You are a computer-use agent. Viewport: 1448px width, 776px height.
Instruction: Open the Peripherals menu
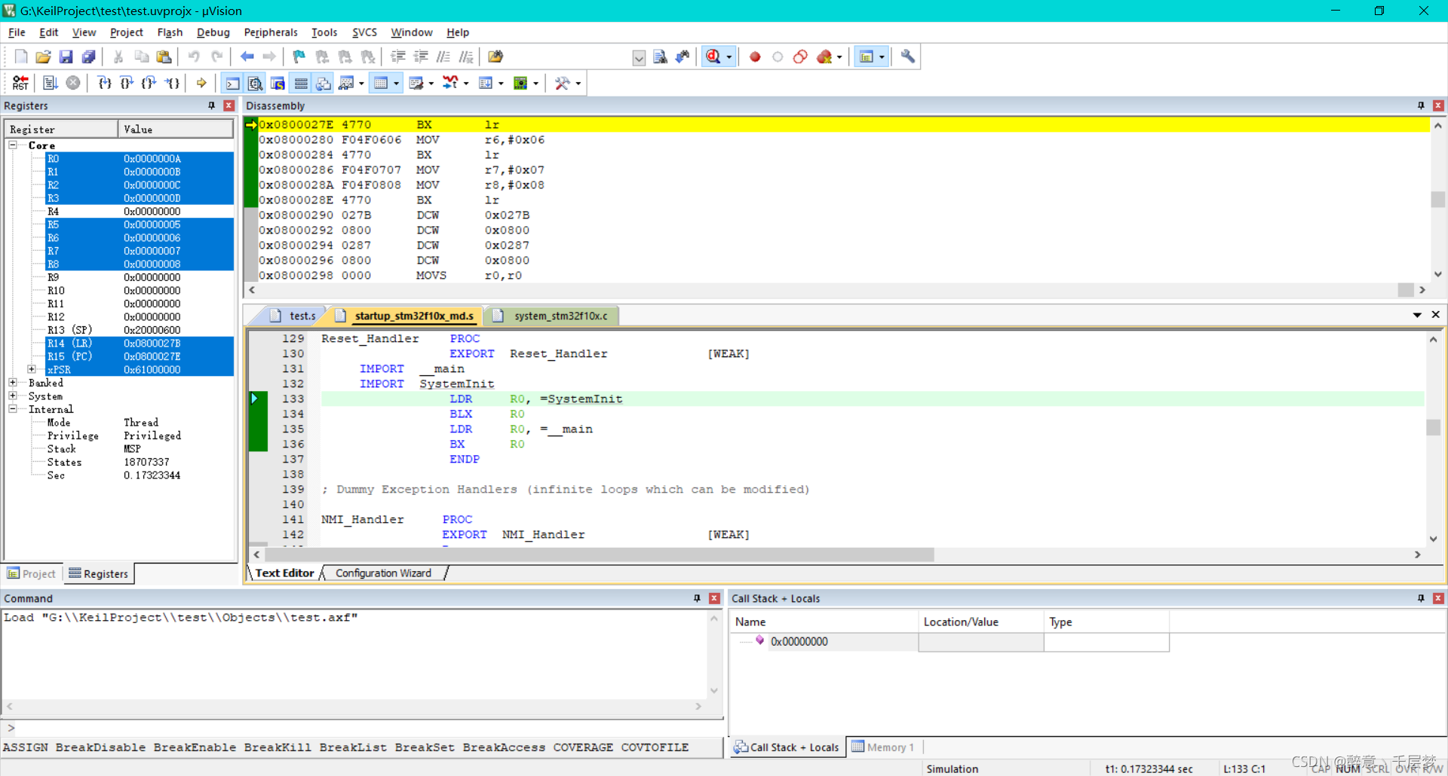[271, 32]
